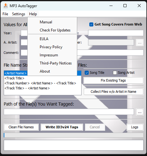Image resolution: width=147 pixels, height=156 pixels.
Task: Open the Privacy Policy
Action: 52,47
